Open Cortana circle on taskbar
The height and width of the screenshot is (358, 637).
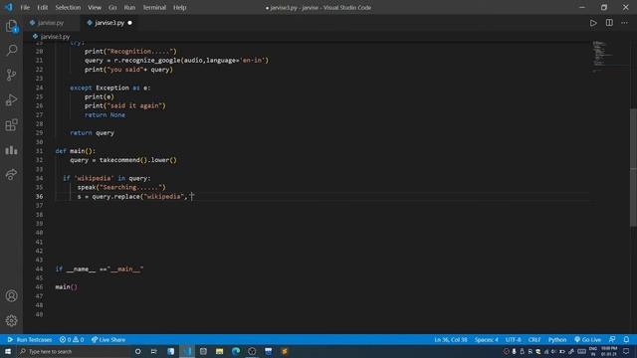coord(137,351)
